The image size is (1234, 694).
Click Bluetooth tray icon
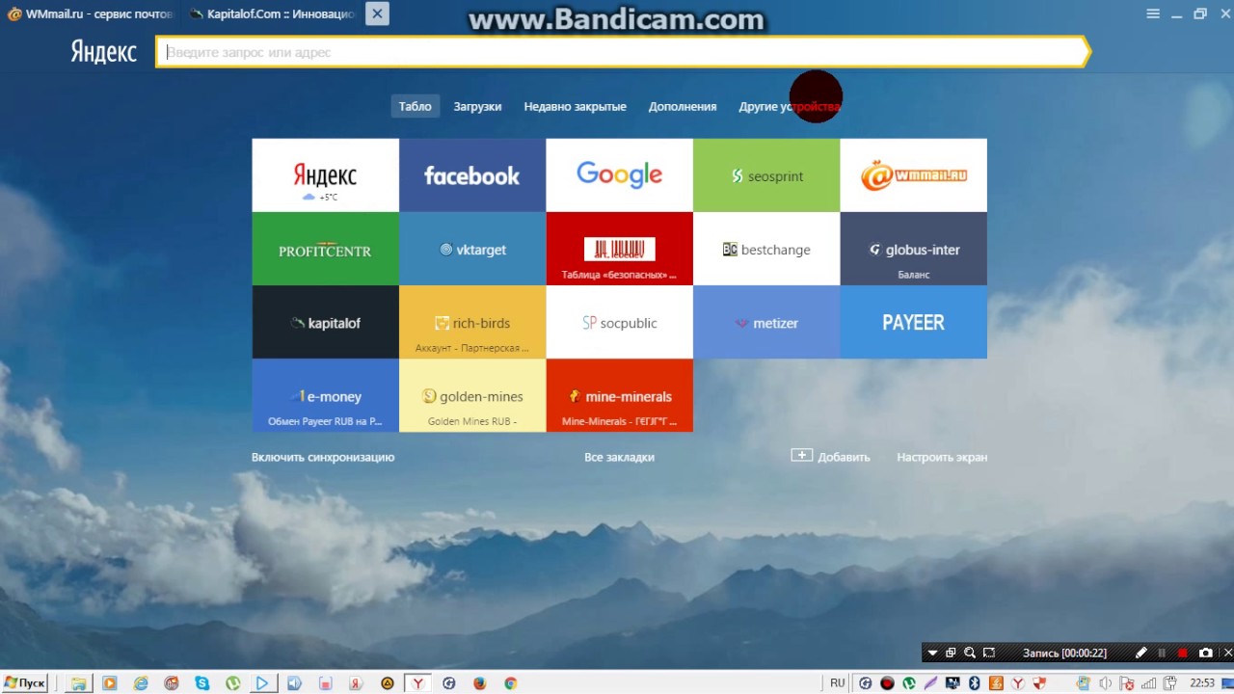pos(975,683)
